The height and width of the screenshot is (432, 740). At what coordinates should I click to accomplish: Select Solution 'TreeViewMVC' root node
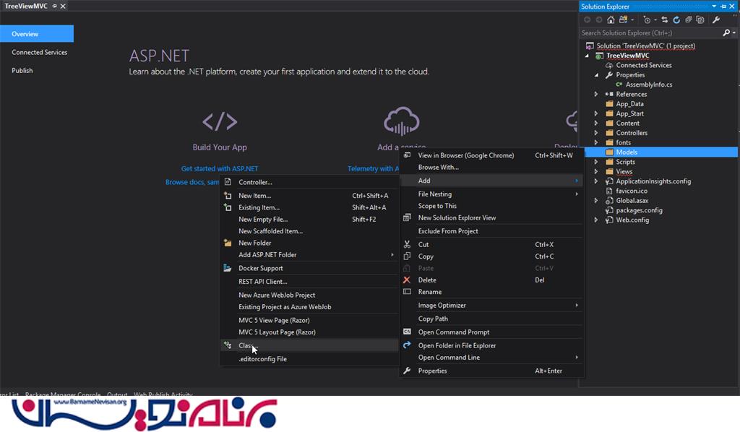(645, 46)
